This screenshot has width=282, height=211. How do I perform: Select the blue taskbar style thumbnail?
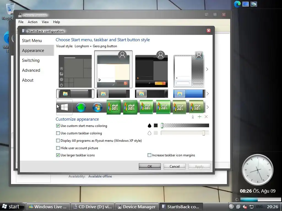pyautogui.click(x=189, y=94)
